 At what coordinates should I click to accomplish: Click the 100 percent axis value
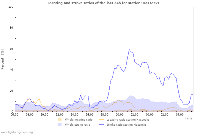click(11, 7)
